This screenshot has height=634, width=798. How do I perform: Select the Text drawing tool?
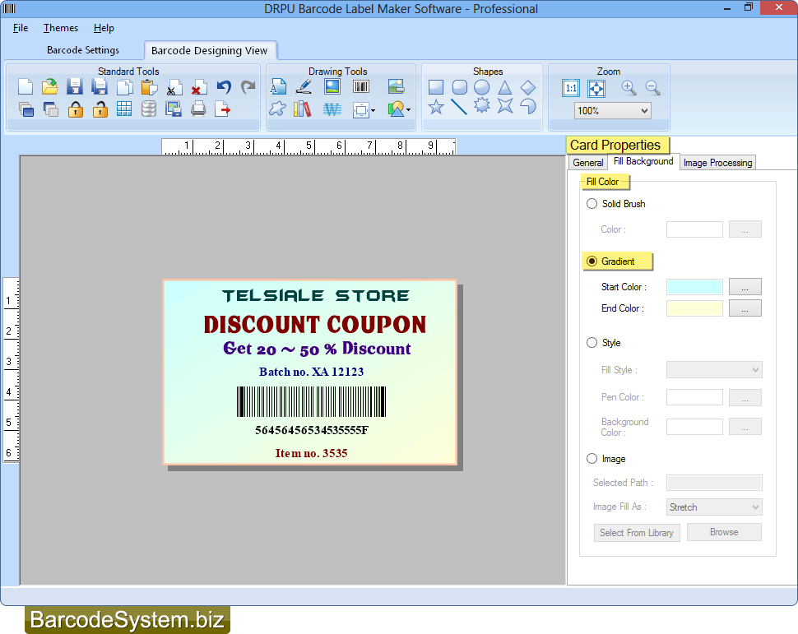pyautogui.click(x=278, y=87)
